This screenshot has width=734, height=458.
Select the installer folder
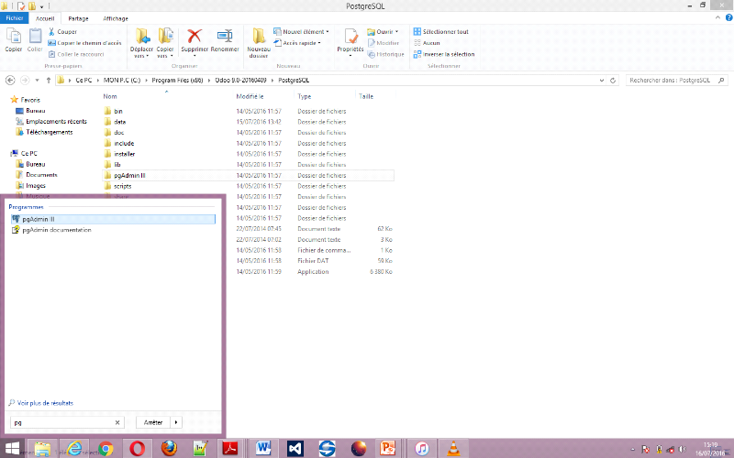pyautogui.click(x=125, y=154)
